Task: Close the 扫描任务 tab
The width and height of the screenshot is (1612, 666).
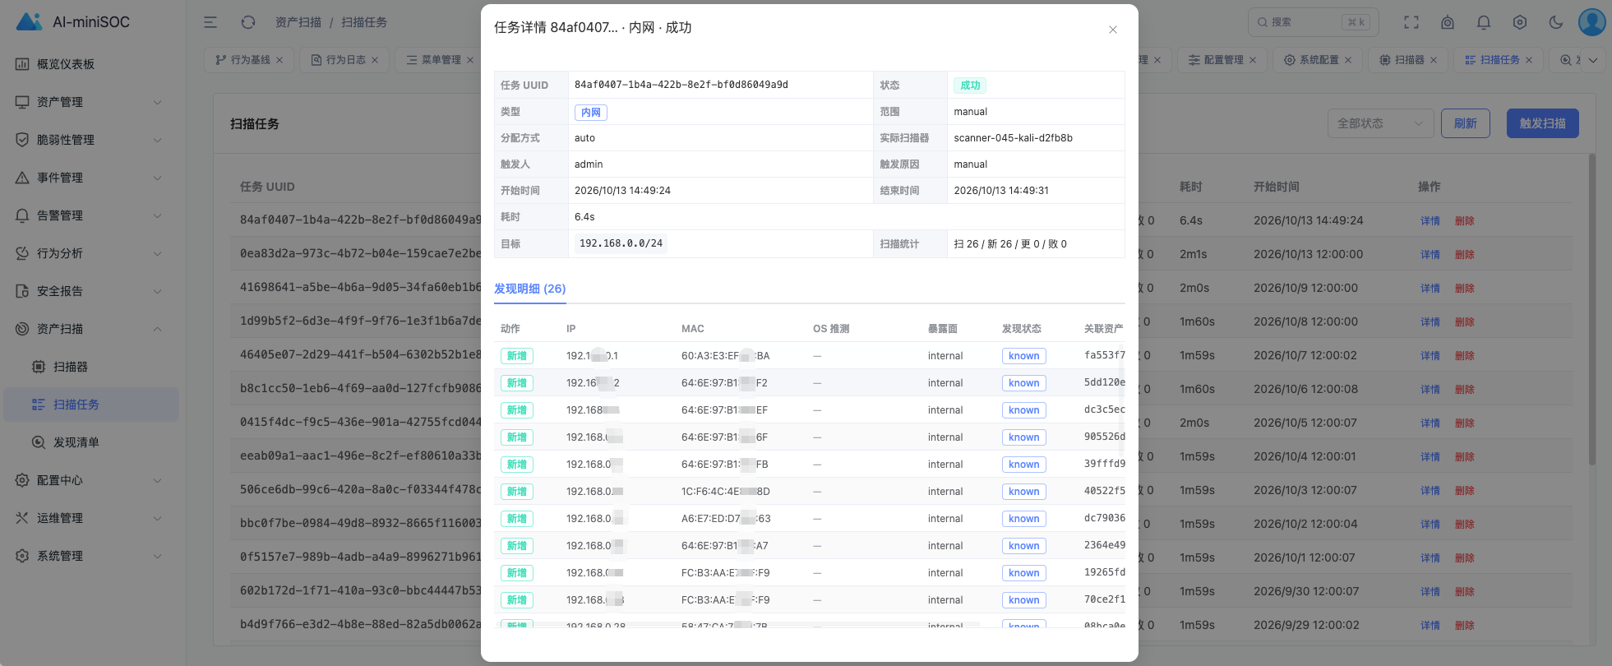Action: [1529, 60]
